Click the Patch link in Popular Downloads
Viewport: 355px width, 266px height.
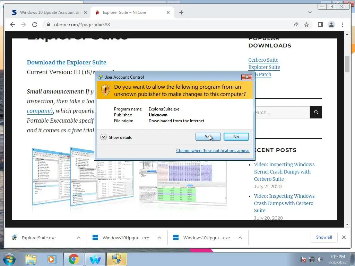point(264,74)
